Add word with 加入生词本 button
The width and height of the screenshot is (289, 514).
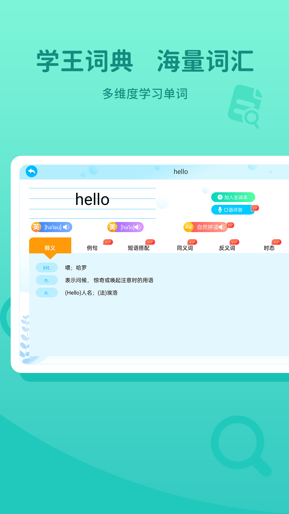coord(233,197)
